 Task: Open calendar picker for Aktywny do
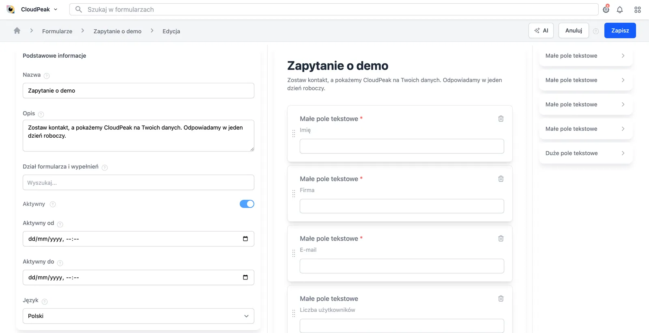[x=245, y=277]
